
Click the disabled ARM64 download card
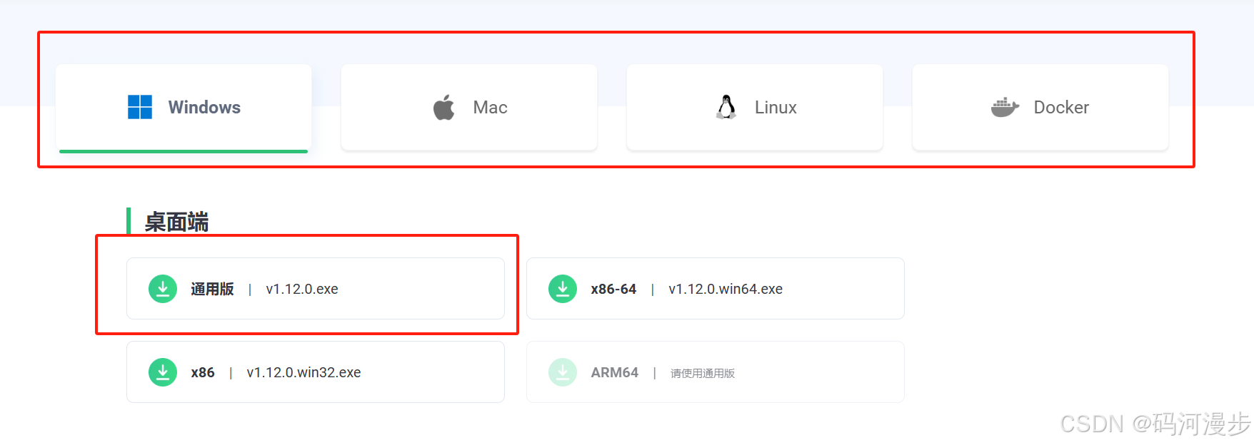pos(716,372)
